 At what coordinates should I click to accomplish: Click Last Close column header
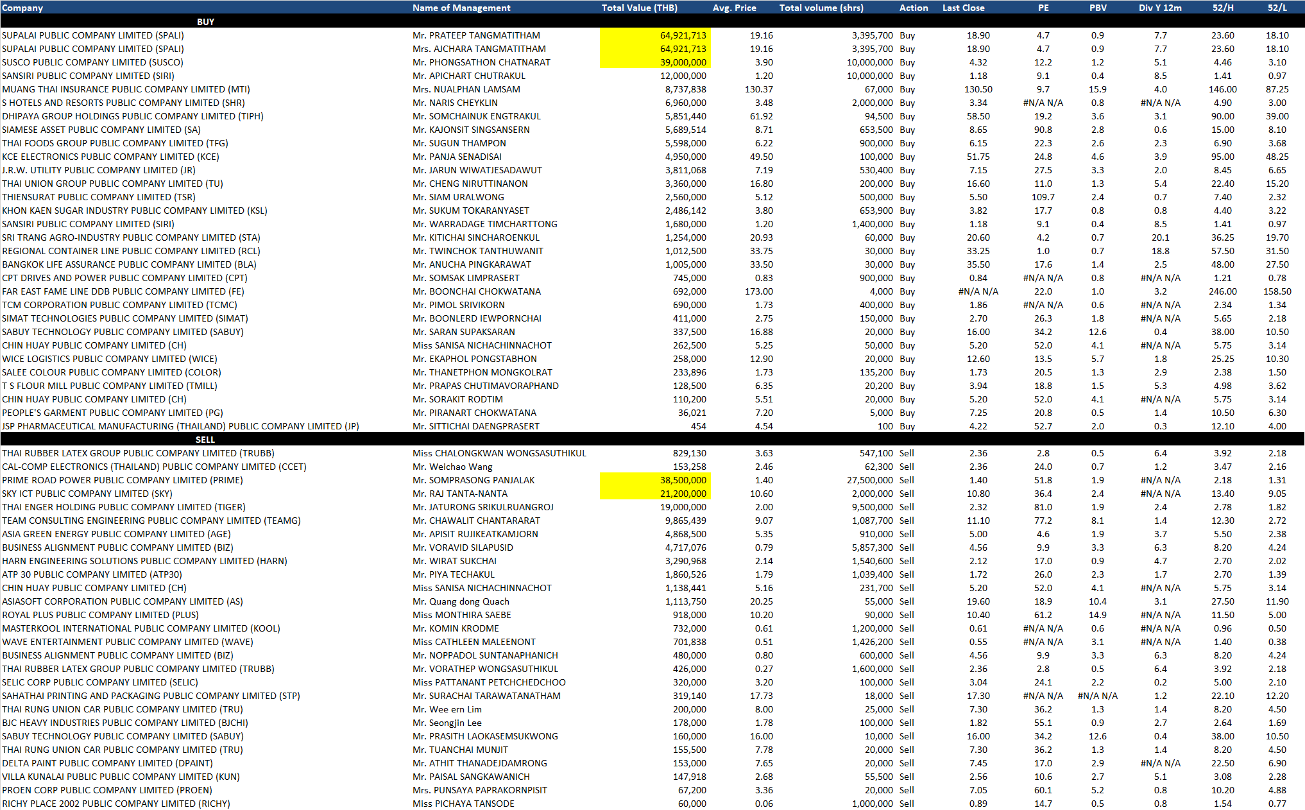click(963, 8)
